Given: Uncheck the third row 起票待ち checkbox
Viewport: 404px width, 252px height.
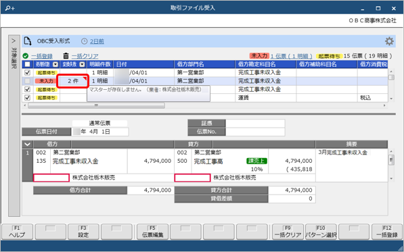Looking at the screenshot, I should 27,89.
